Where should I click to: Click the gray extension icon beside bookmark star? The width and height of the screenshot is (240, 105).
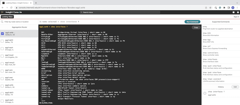pos(216,7)
